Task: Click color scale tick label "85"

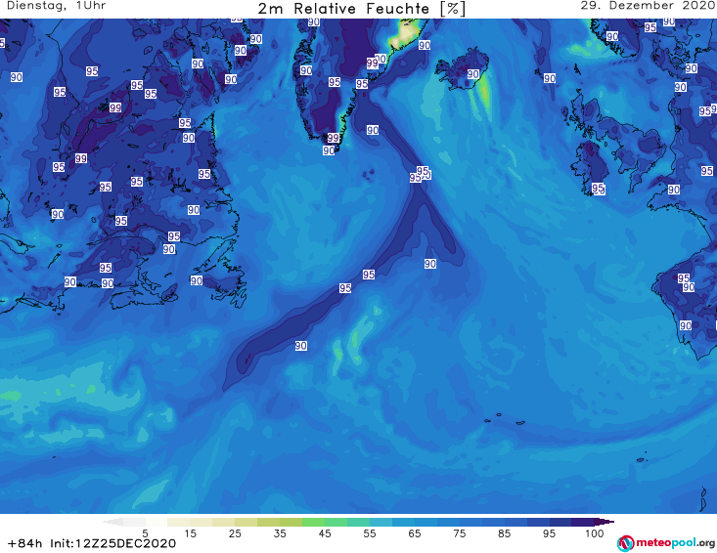Action: 504,533
